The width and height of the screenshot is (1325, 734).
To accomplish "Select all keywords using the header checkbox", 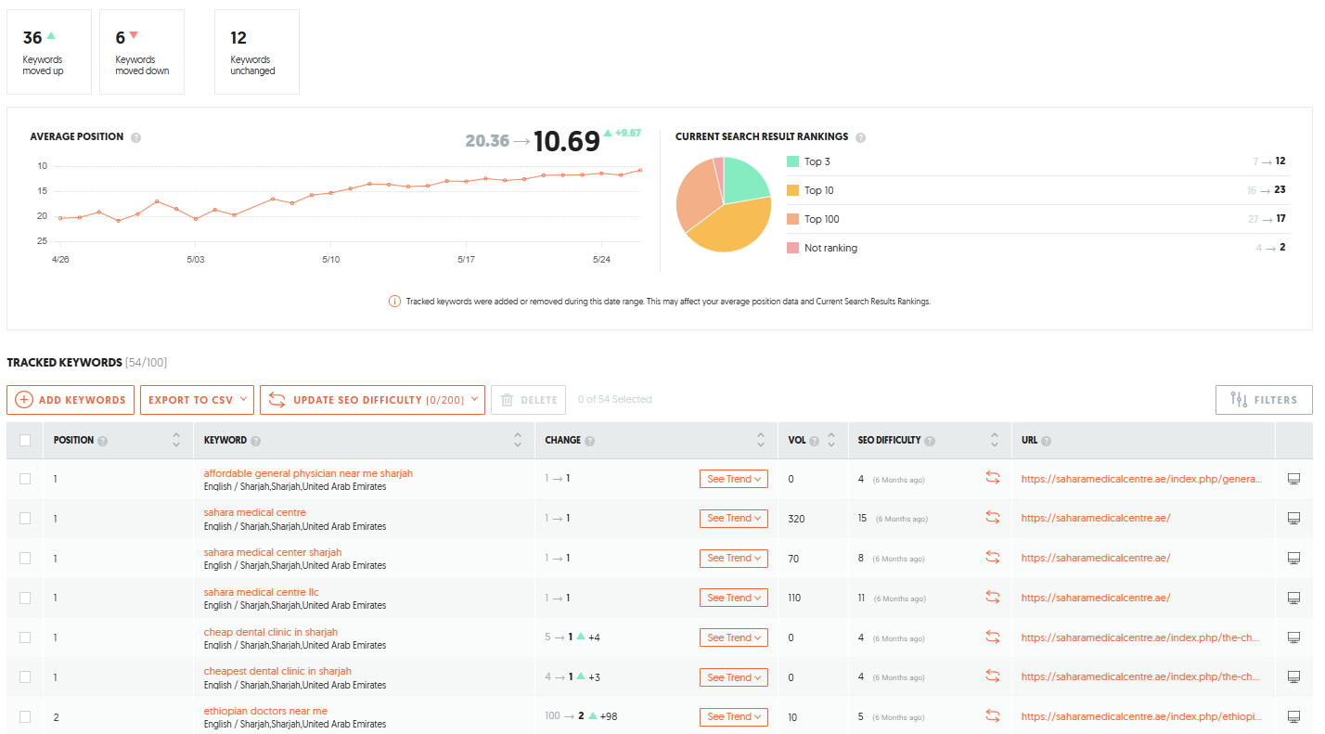I will pos(25,440).
